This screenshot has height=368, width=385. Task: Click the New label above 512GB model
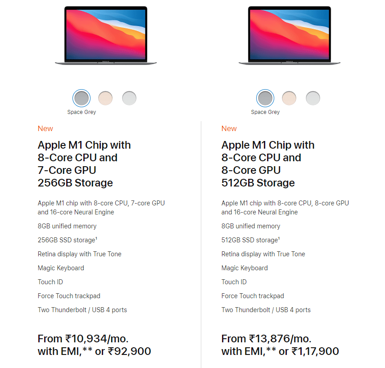tap(229, 128)
